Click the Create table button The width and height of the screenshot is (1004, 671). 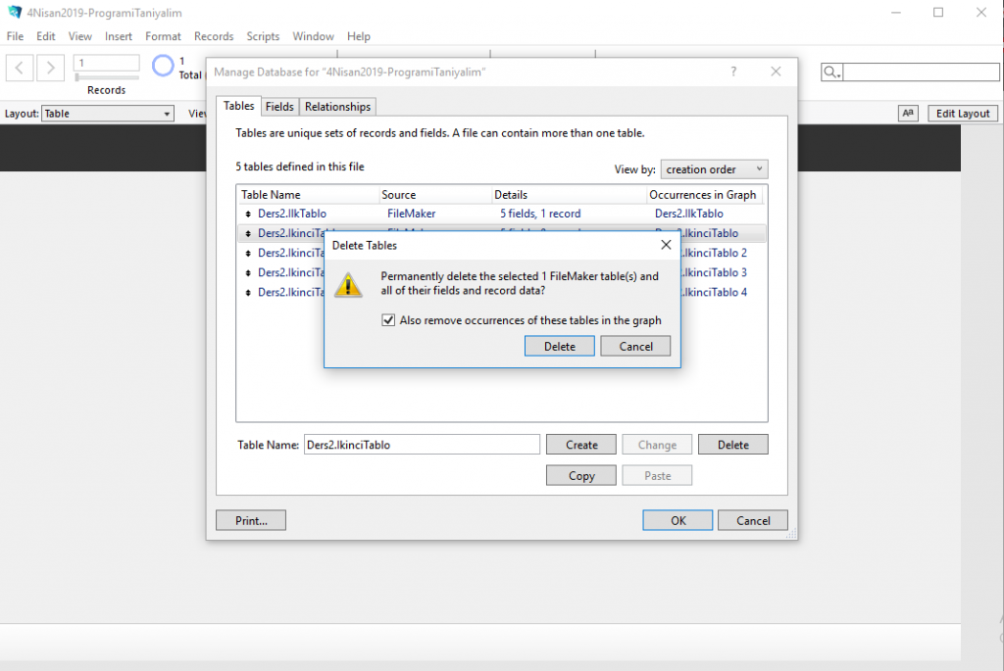(x=581, y=445)
